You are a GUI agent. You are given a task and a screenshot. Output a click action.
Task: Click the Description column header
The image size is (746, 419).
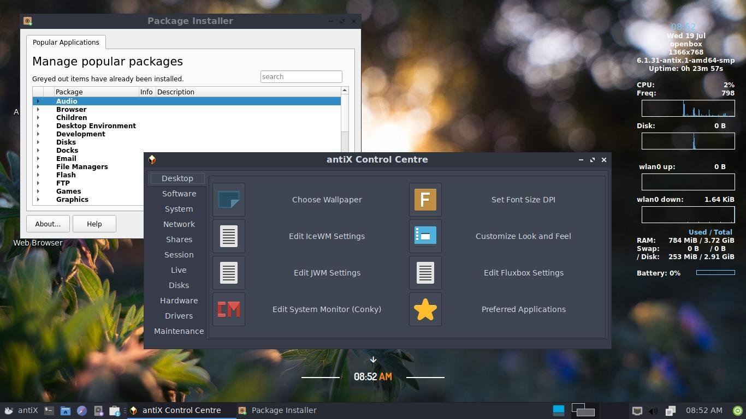(248, 92)
